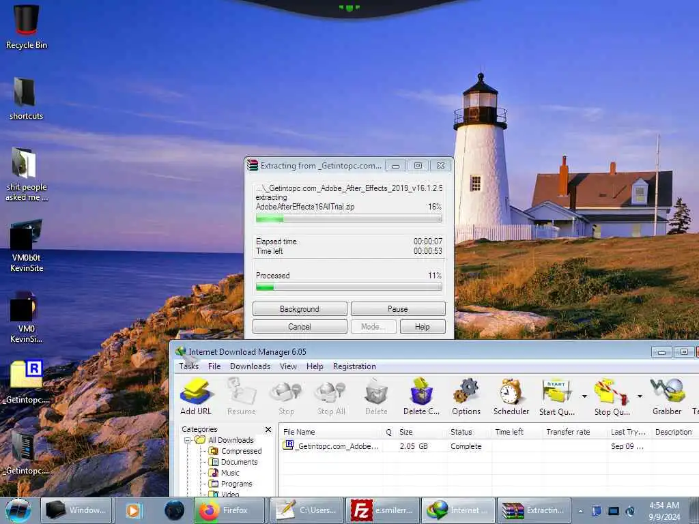Click the Stop toolbar icon in IDM

tap(286, 396)
